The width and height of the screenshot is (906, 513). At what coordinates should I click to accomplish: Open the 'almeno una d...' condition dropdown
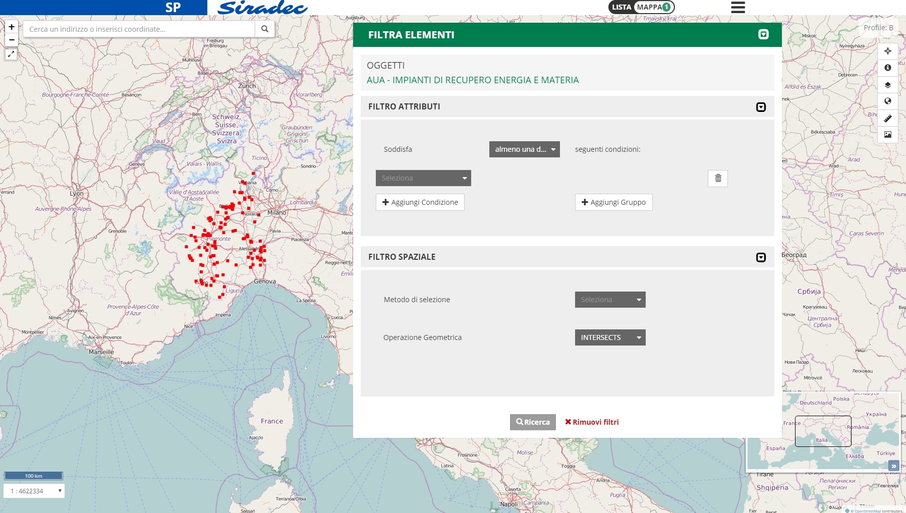point(525,149)
